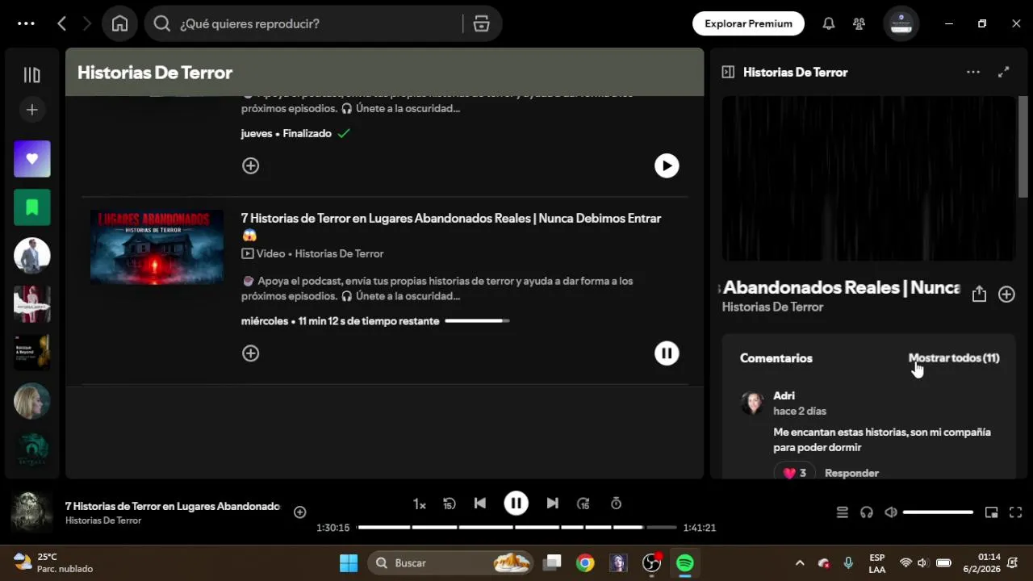Click Explorar Premium button
Image resolution: width=1033 pixels, height=581 pixels.
748,23
